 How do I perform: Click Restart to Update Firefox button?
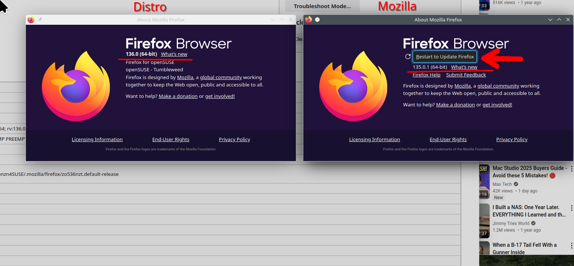tap(445, 57)
